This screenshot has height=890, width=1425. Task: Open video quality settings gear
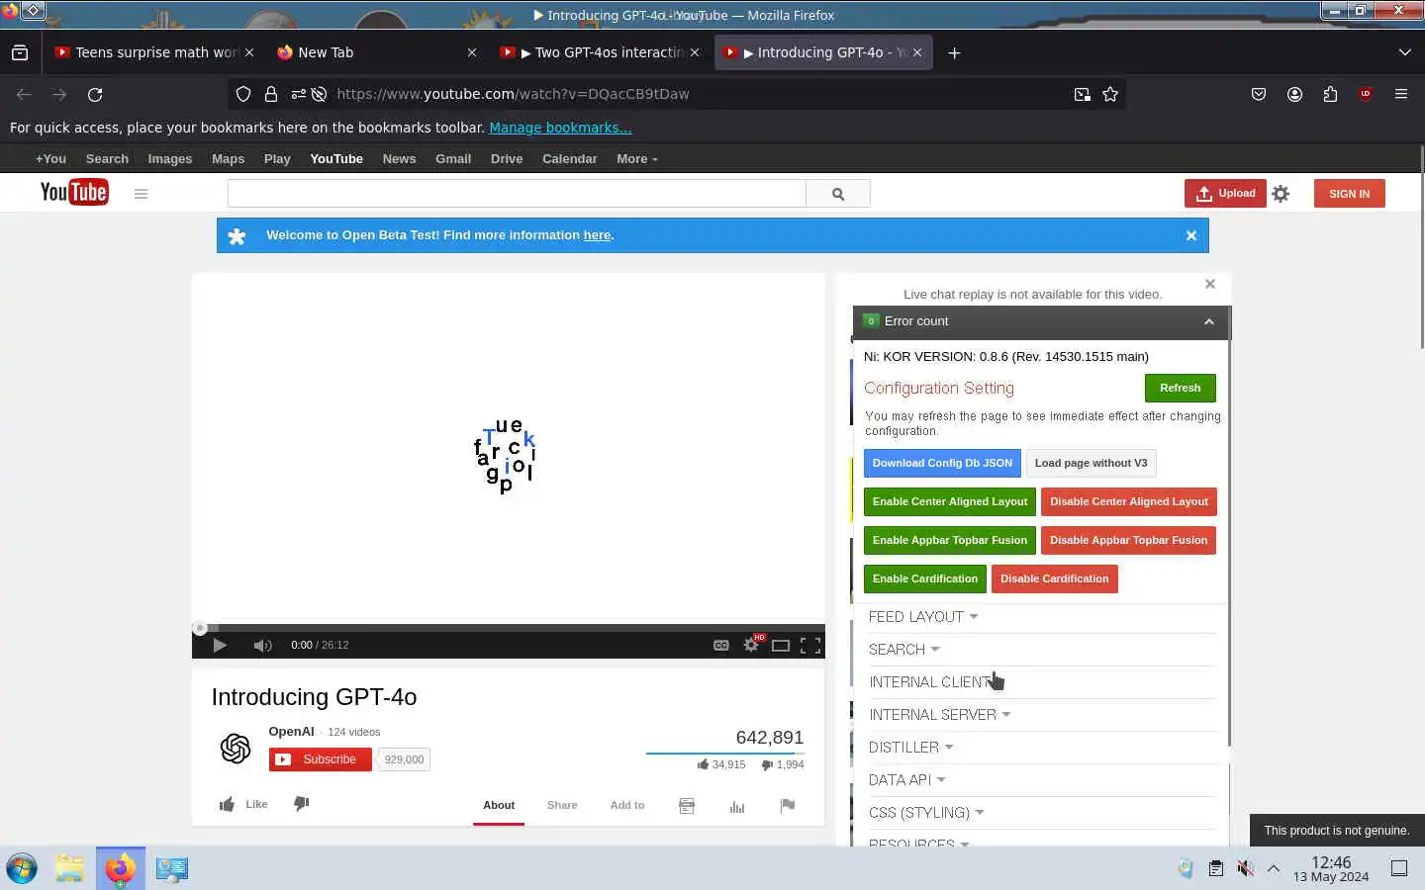(752, 645)
